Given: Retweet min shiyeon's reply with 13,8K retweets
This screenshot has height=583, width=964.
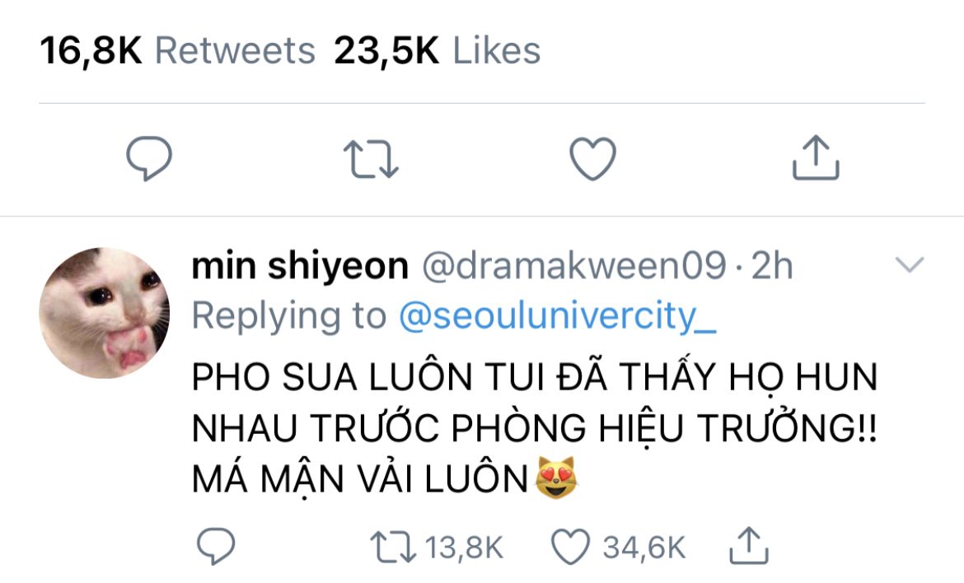Looking at the screenshot, I should pyautogui.click(x=393, y=548).
